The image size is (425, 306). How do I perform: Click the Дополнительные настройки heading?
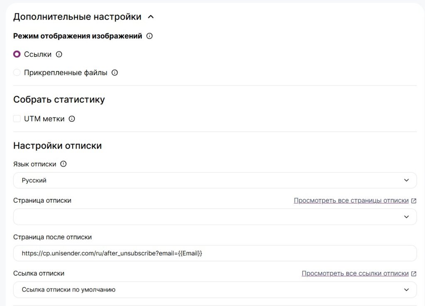[x=77, y=17]
